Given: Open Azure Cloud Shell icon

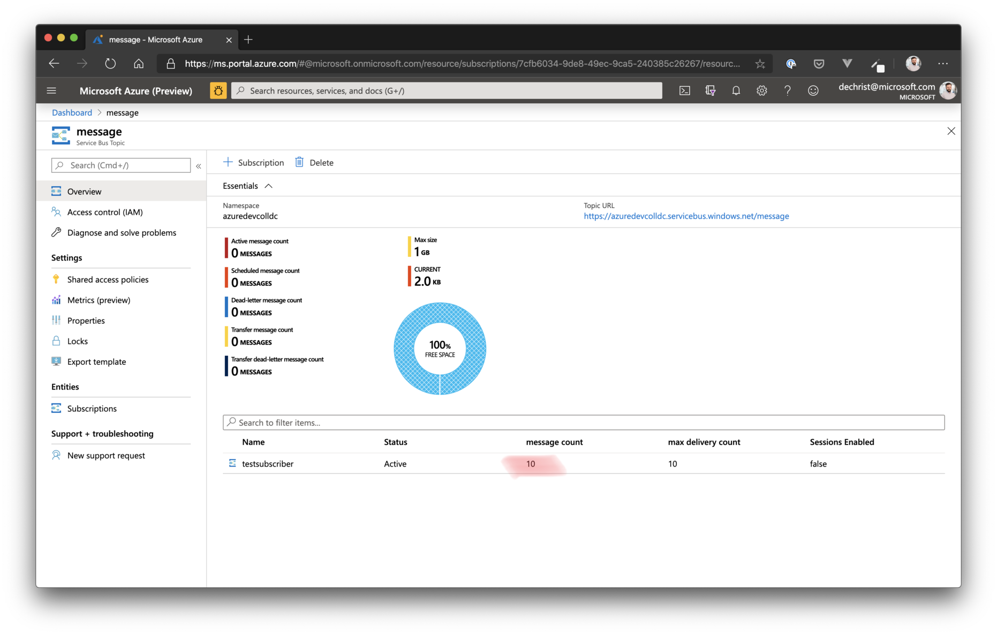Looking at the screenshot, I should pyautogui.click(x=684, y=91).
